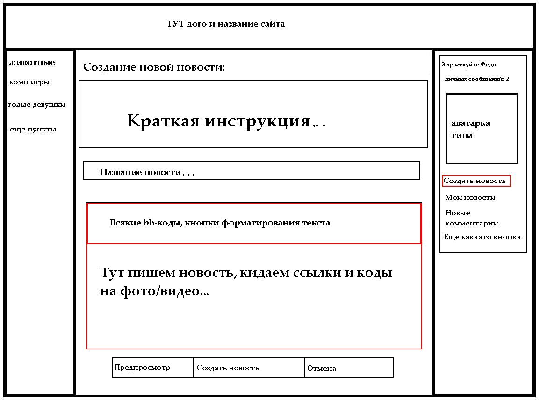Click the bottom 'Создать новость' submit button
Screen dimensions: 540x400
[249, 367]
